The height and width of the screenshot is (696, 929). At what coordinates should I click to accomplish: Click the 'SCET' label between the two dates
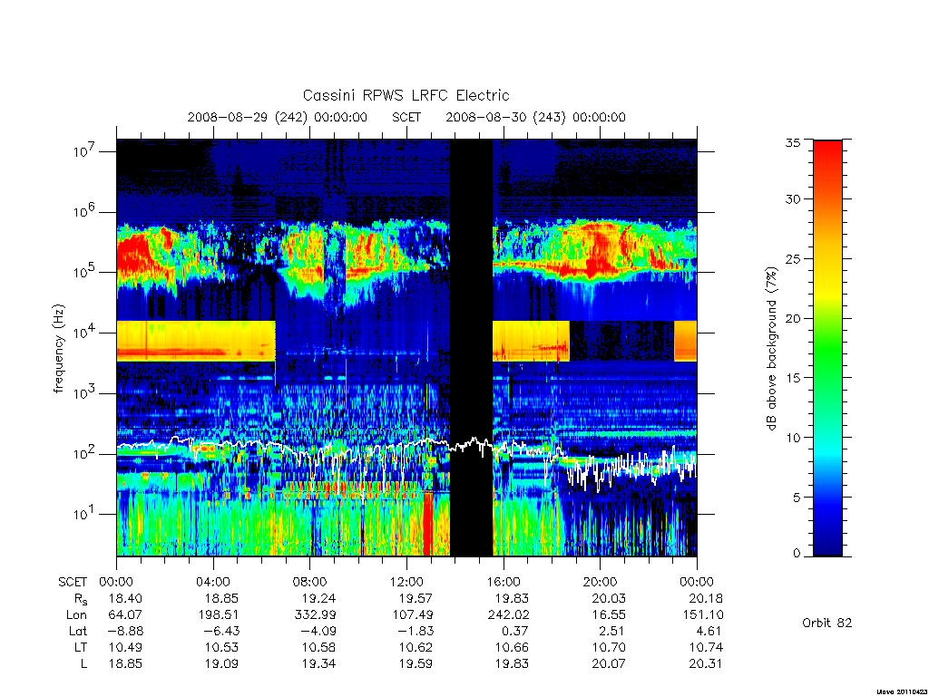(x=406, y=118)
